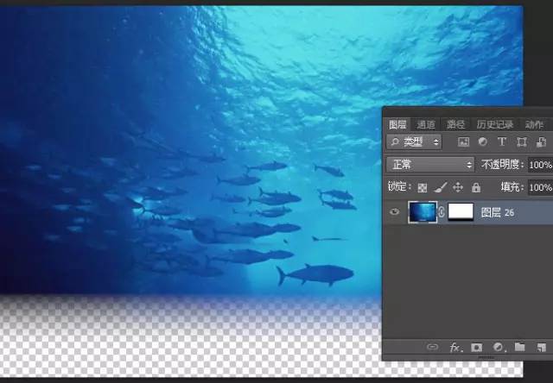Open the 类型 filter type dropdown
The image size is (553, 383).
(x=415, y=141)
